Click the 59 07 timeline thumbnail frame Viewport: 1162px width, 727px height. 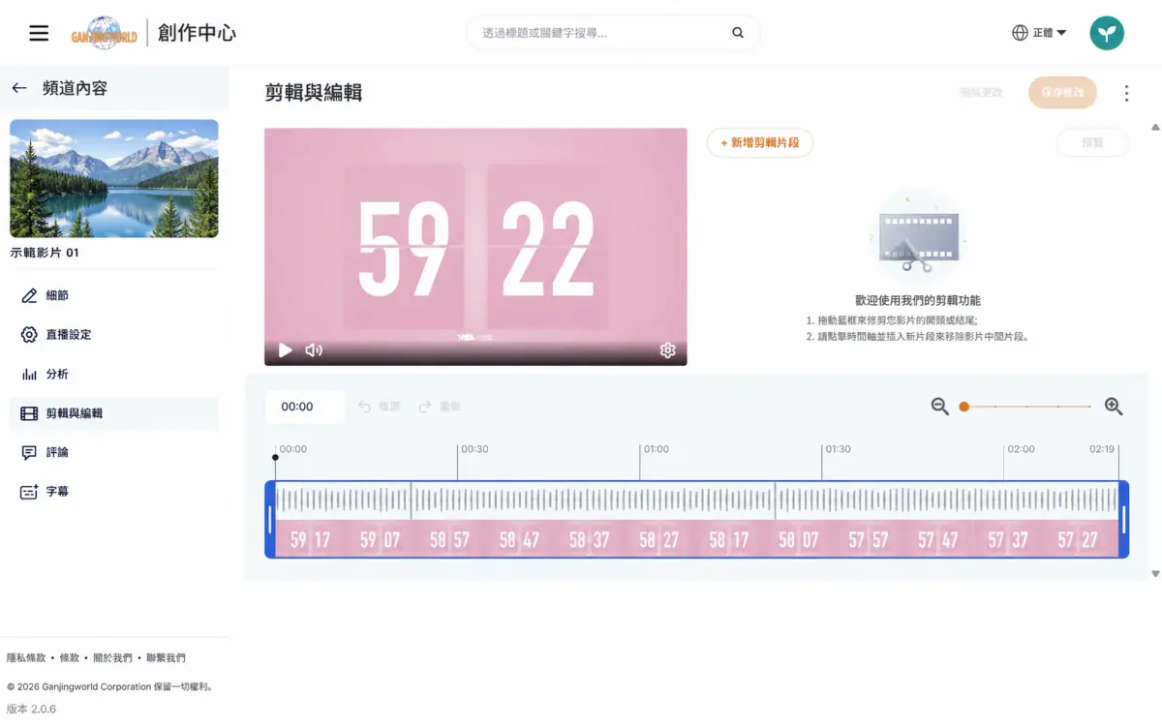point(380,539)
